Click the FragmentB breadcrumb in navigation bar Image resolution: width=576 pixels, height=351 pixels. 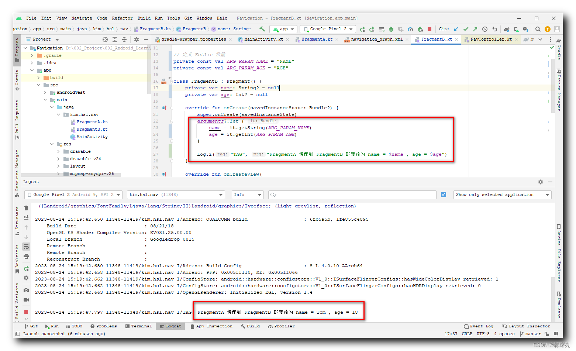(191, 29)
